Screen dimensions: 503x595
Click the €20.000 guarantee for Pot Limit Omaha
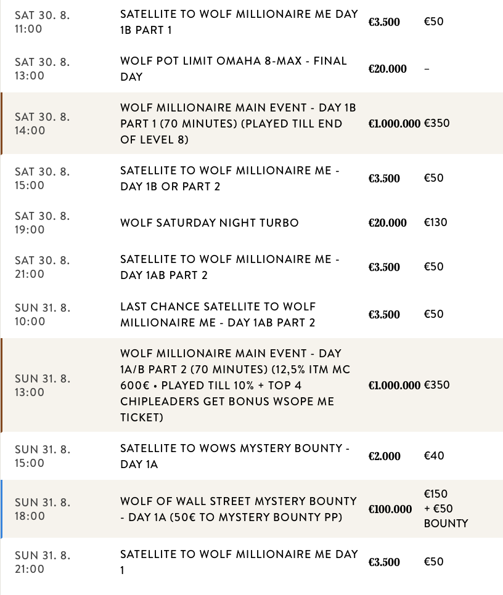pos(387,69)
